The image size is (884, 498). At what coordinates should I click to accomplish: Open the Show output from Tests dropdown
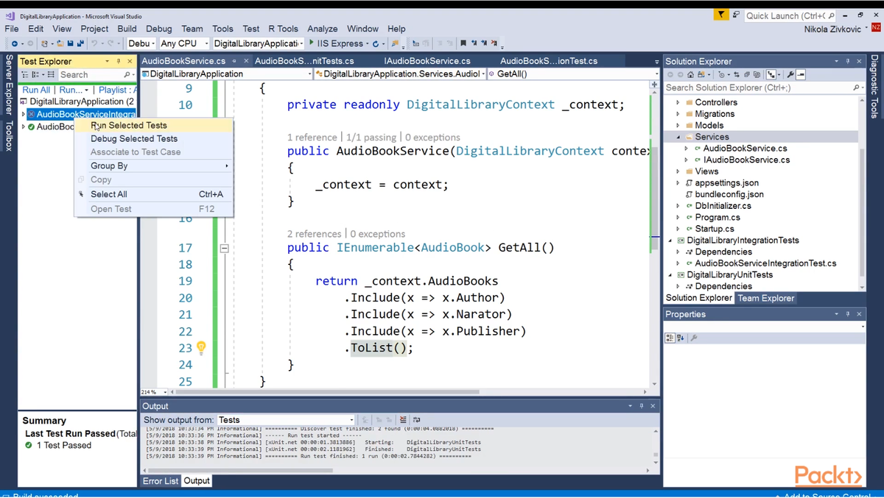(x=286, y=420)
